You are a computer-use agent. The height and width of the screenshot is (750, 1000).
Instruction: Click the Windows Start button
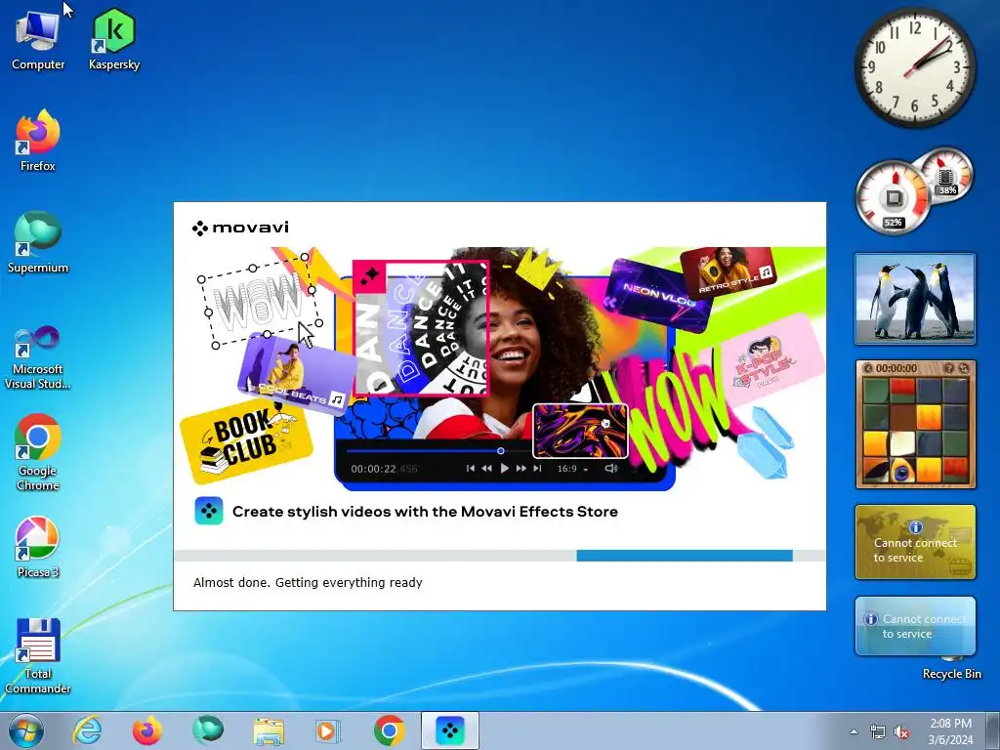tap(26, 730)
